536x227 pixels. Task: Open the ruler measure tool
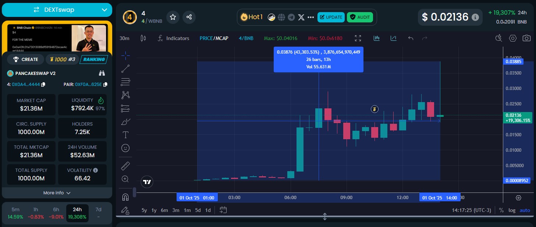(x=125, y=166)
